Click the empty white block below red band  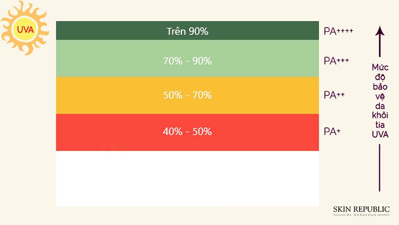point(187,178)
